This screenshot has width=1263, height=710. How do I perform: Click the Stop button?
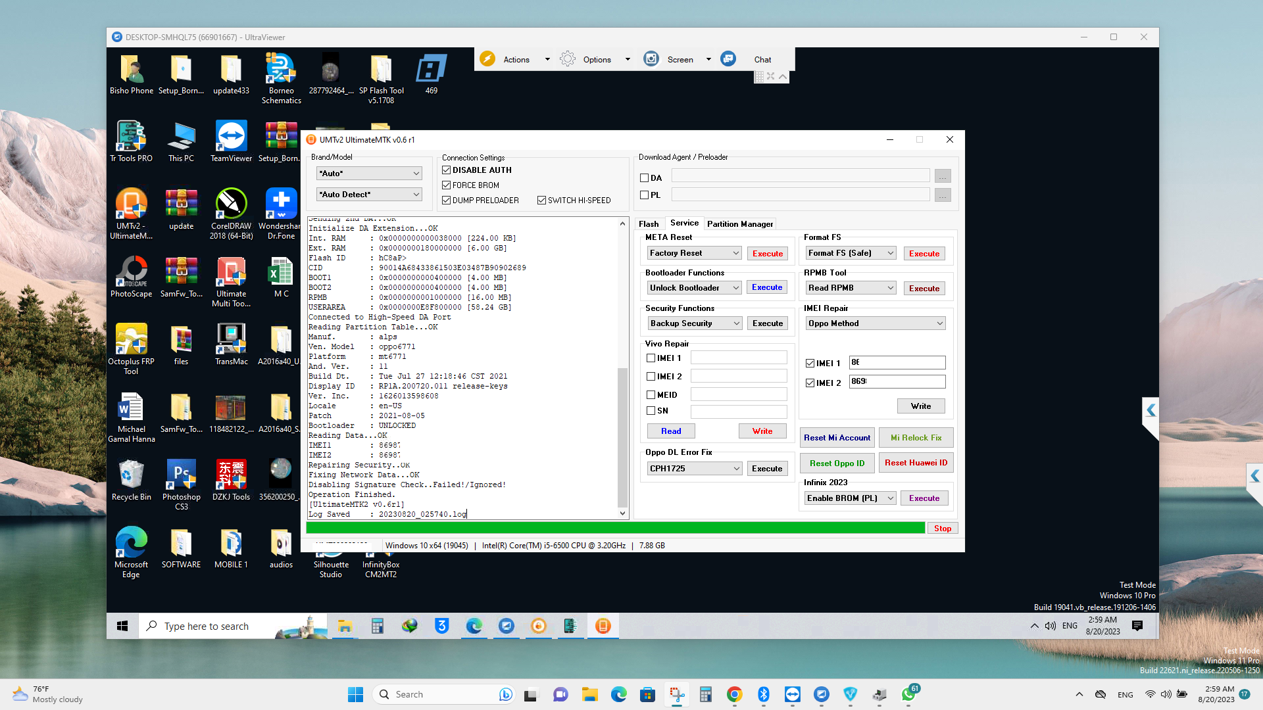click(943, 528)
